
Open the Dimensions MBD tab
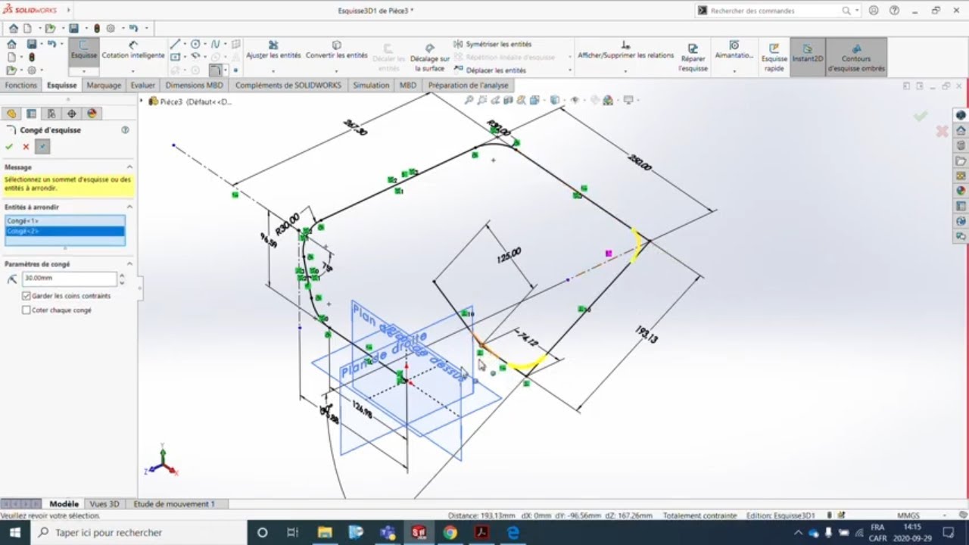point(195,86)
